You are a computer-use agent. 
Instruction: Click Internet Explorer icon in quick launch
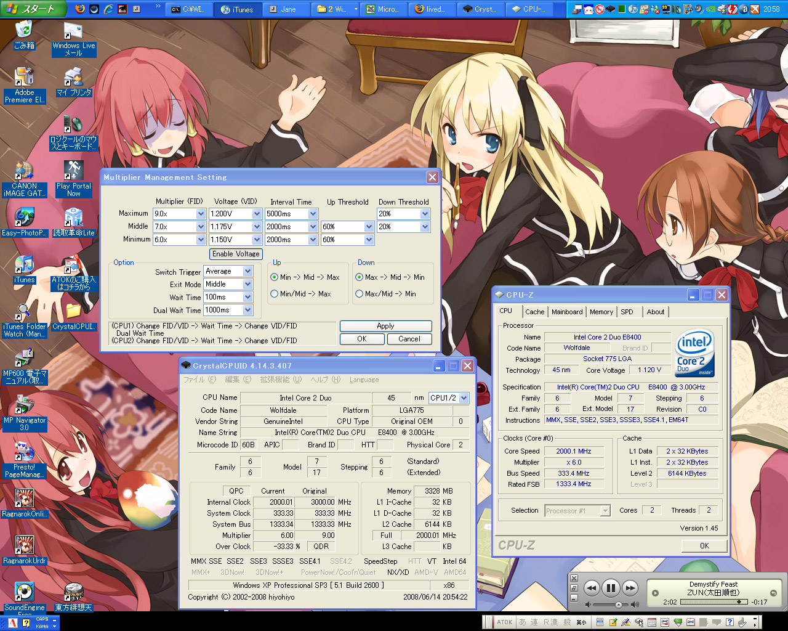108,9
